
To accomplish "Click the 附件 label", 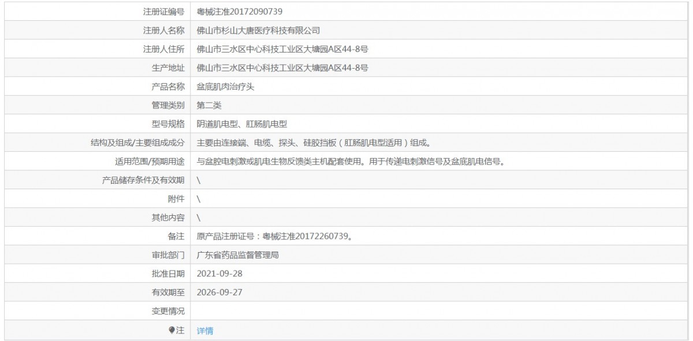I will coord(176,199).
